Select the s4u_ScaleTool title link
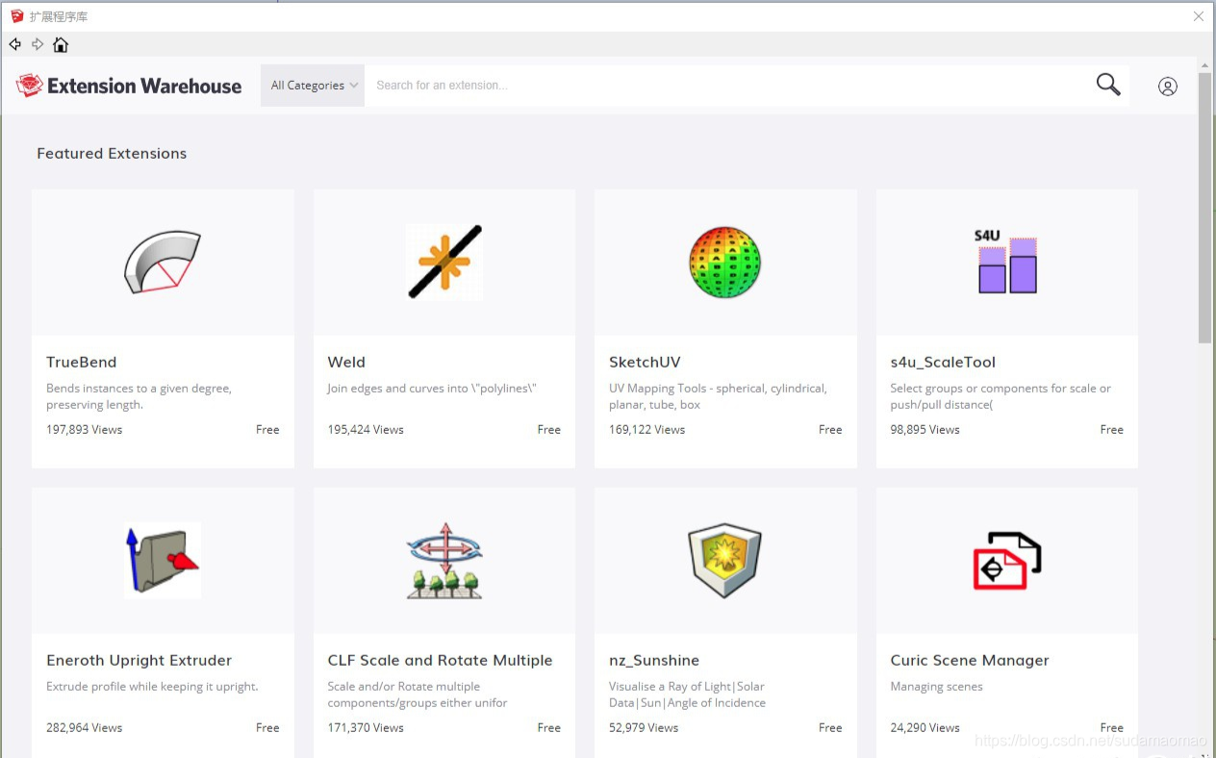This screenshot has height=758, width=1216. pos(943,363)
